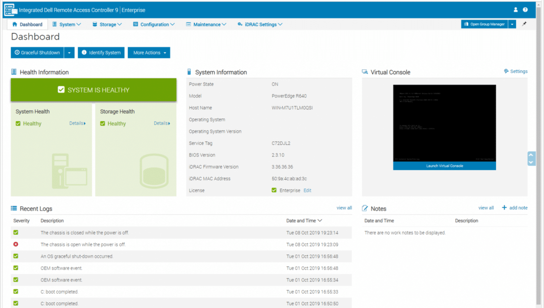
Task: View all Recent Logs
Action: pos(344,208)
